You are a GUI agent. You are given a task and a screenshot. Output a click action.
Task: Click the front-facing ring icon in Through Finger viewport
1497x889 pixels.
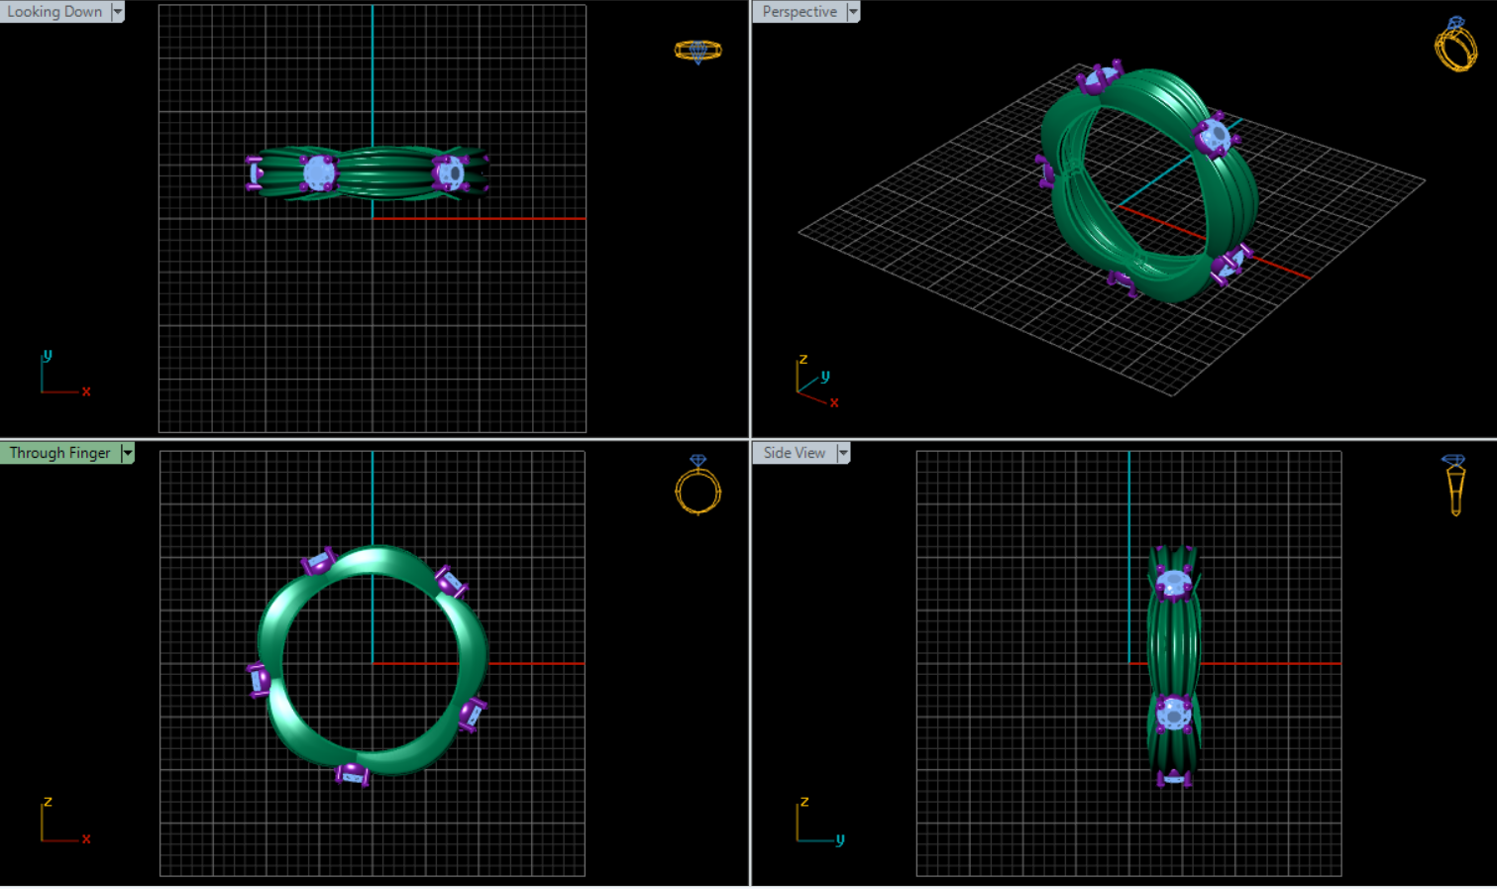[697, 486]
